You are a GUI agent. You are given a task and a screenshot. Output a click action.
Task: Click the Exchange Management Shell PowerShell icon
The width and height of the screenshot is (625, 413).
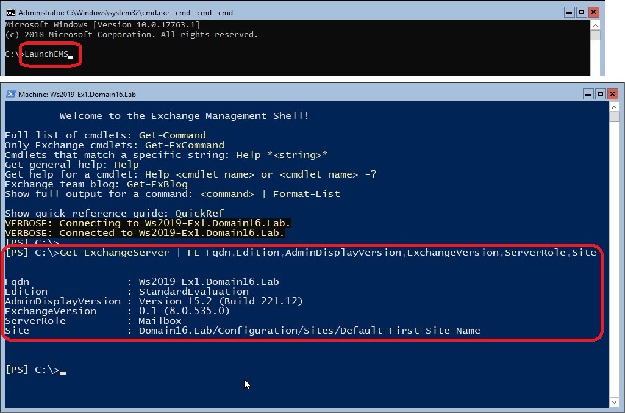click(11, 94)
